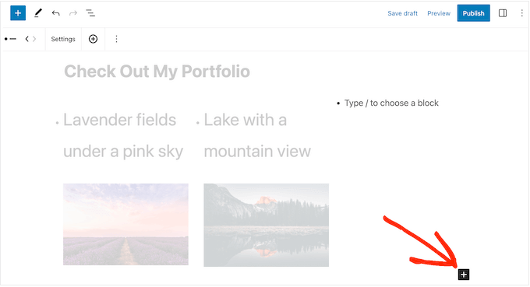Open block toolbar more options menu
Screen dimensions: 530x287
(116, 39)
